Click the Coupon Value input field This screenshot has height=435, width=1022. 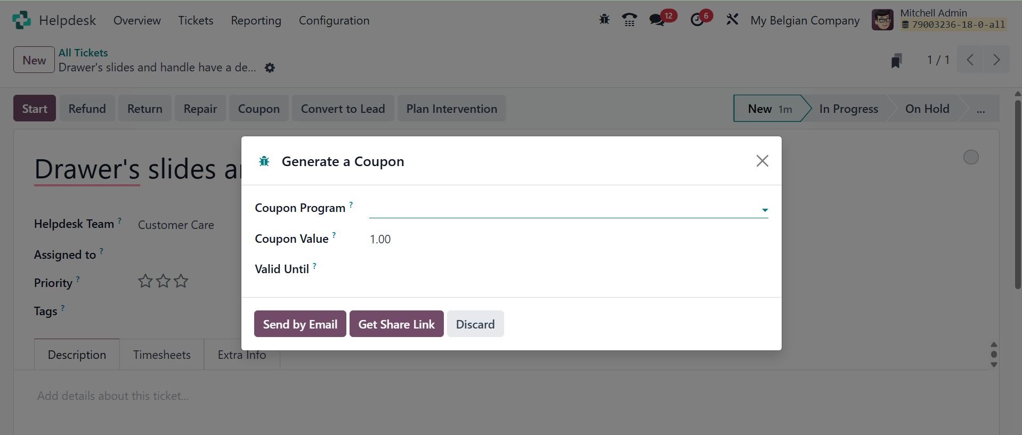point(568,240)
